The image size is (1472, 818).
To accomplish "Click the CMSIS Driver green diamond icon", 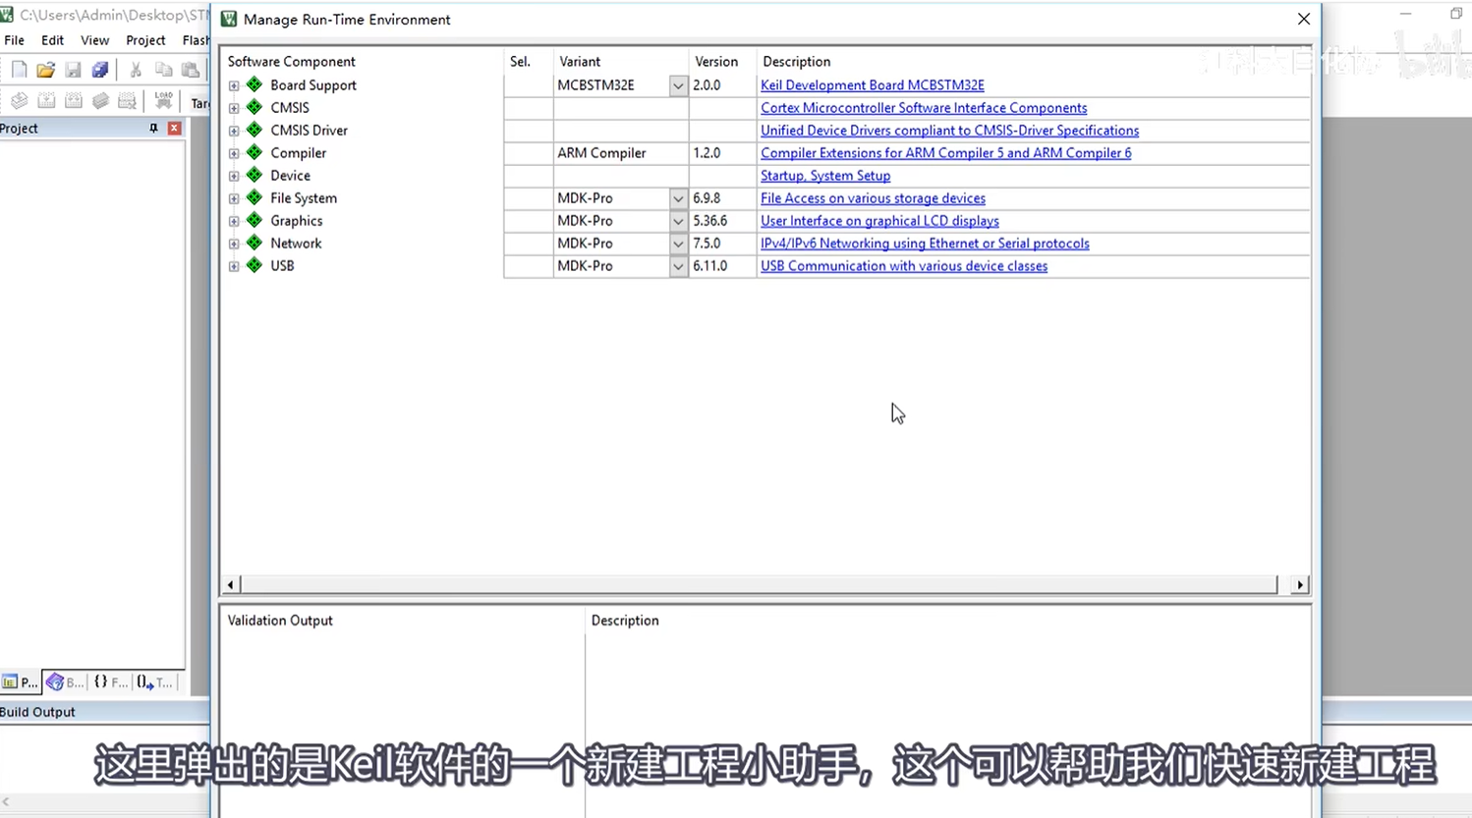I will coord(255,130).
